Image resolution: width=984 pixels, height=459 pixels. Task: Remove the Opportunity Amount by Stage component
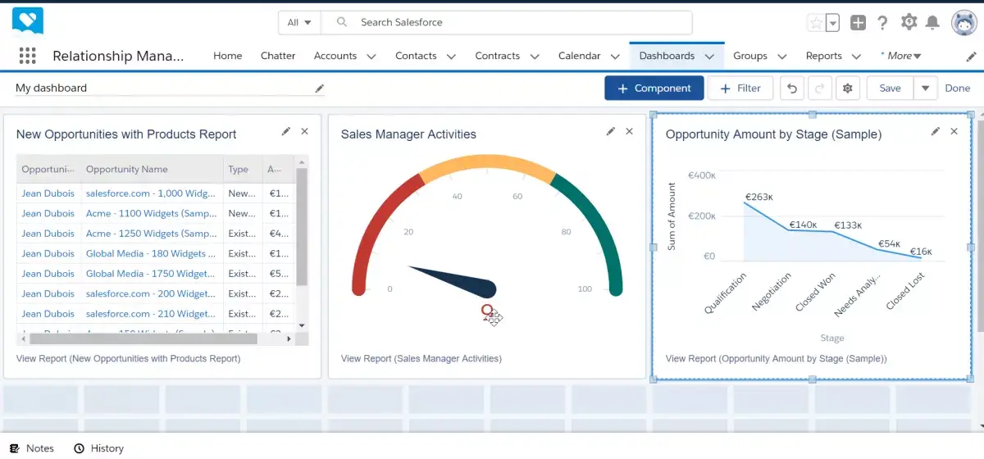[954, 131]
